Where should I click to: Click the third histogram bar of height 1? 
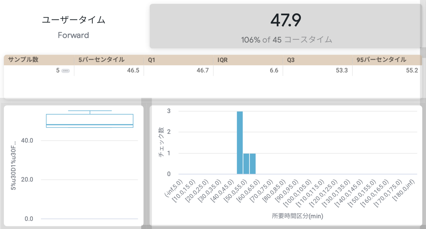point(253,164)
